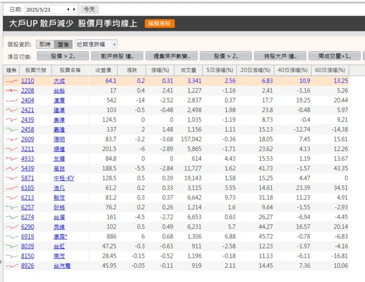Open the trend sparkline in the 5871 row

(x=12, y=178)
